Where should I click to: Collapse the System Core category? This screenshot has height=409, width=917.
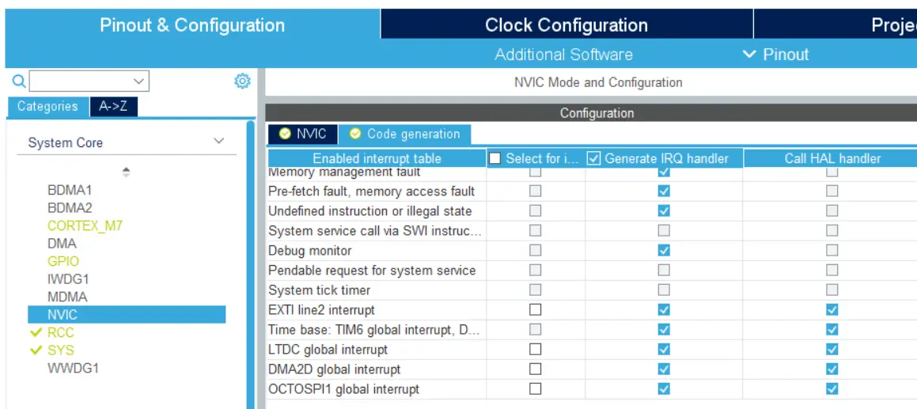point(219,142)
